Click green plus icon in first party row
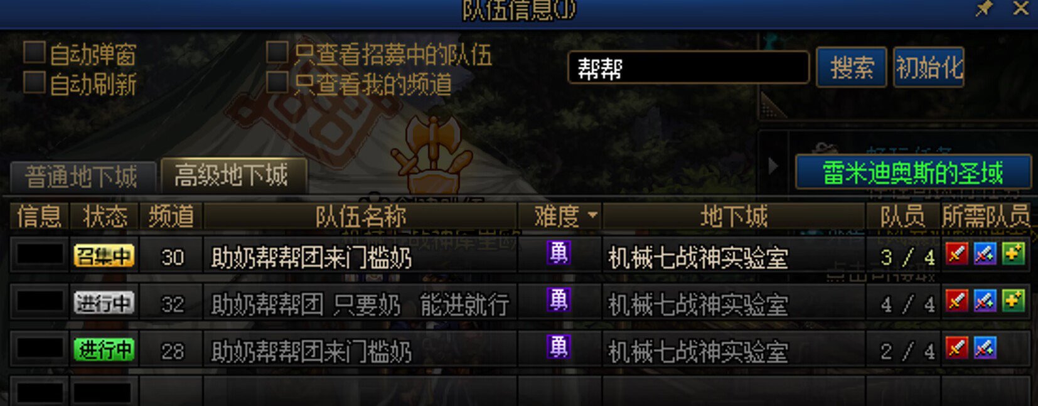This screenshot has height=406, width=1038. [1014, 254]
